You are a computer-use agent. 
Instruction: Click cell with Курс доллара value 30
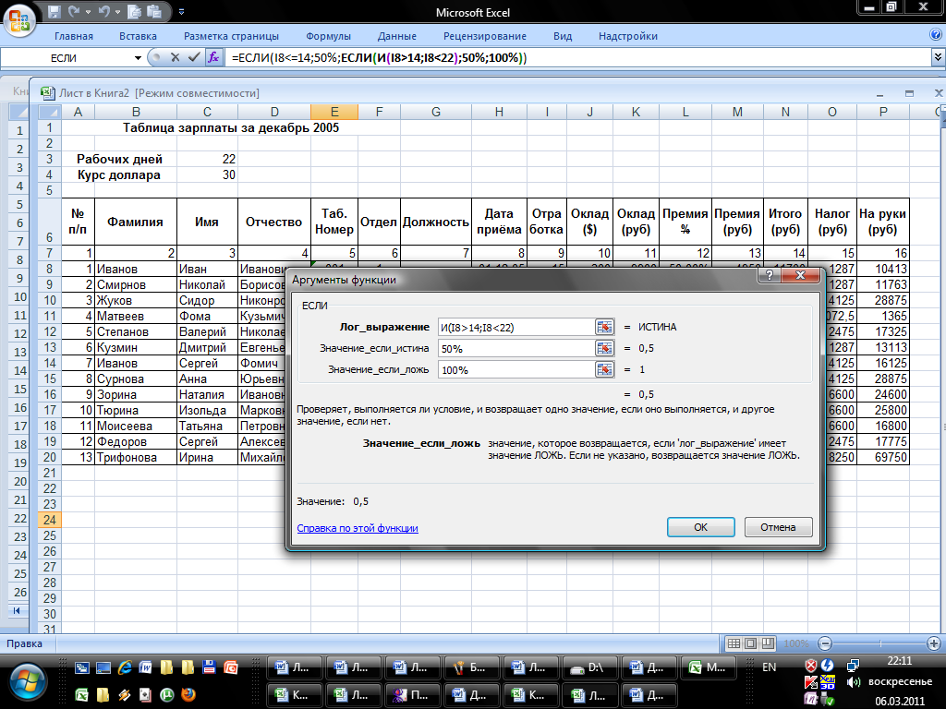click(x=208, y=174)
